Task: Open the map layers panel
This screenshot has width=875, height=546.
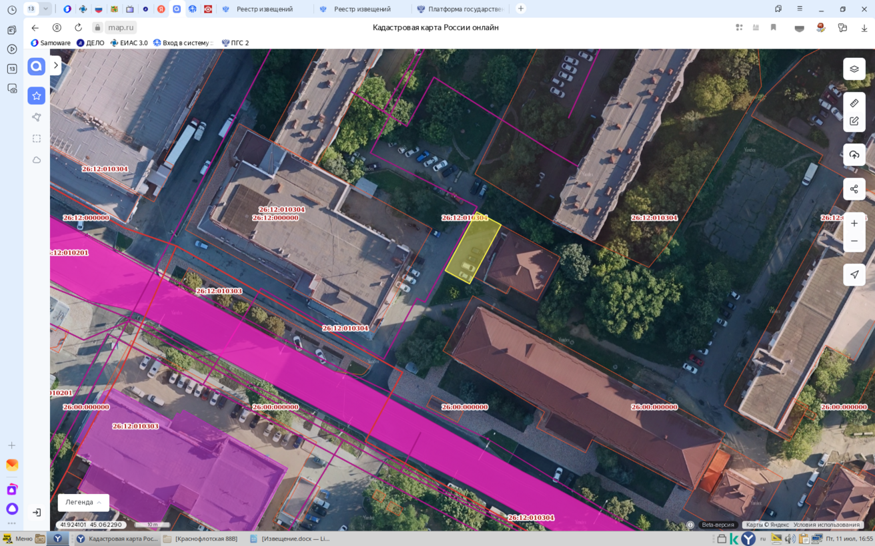Action: pos(854,69)
